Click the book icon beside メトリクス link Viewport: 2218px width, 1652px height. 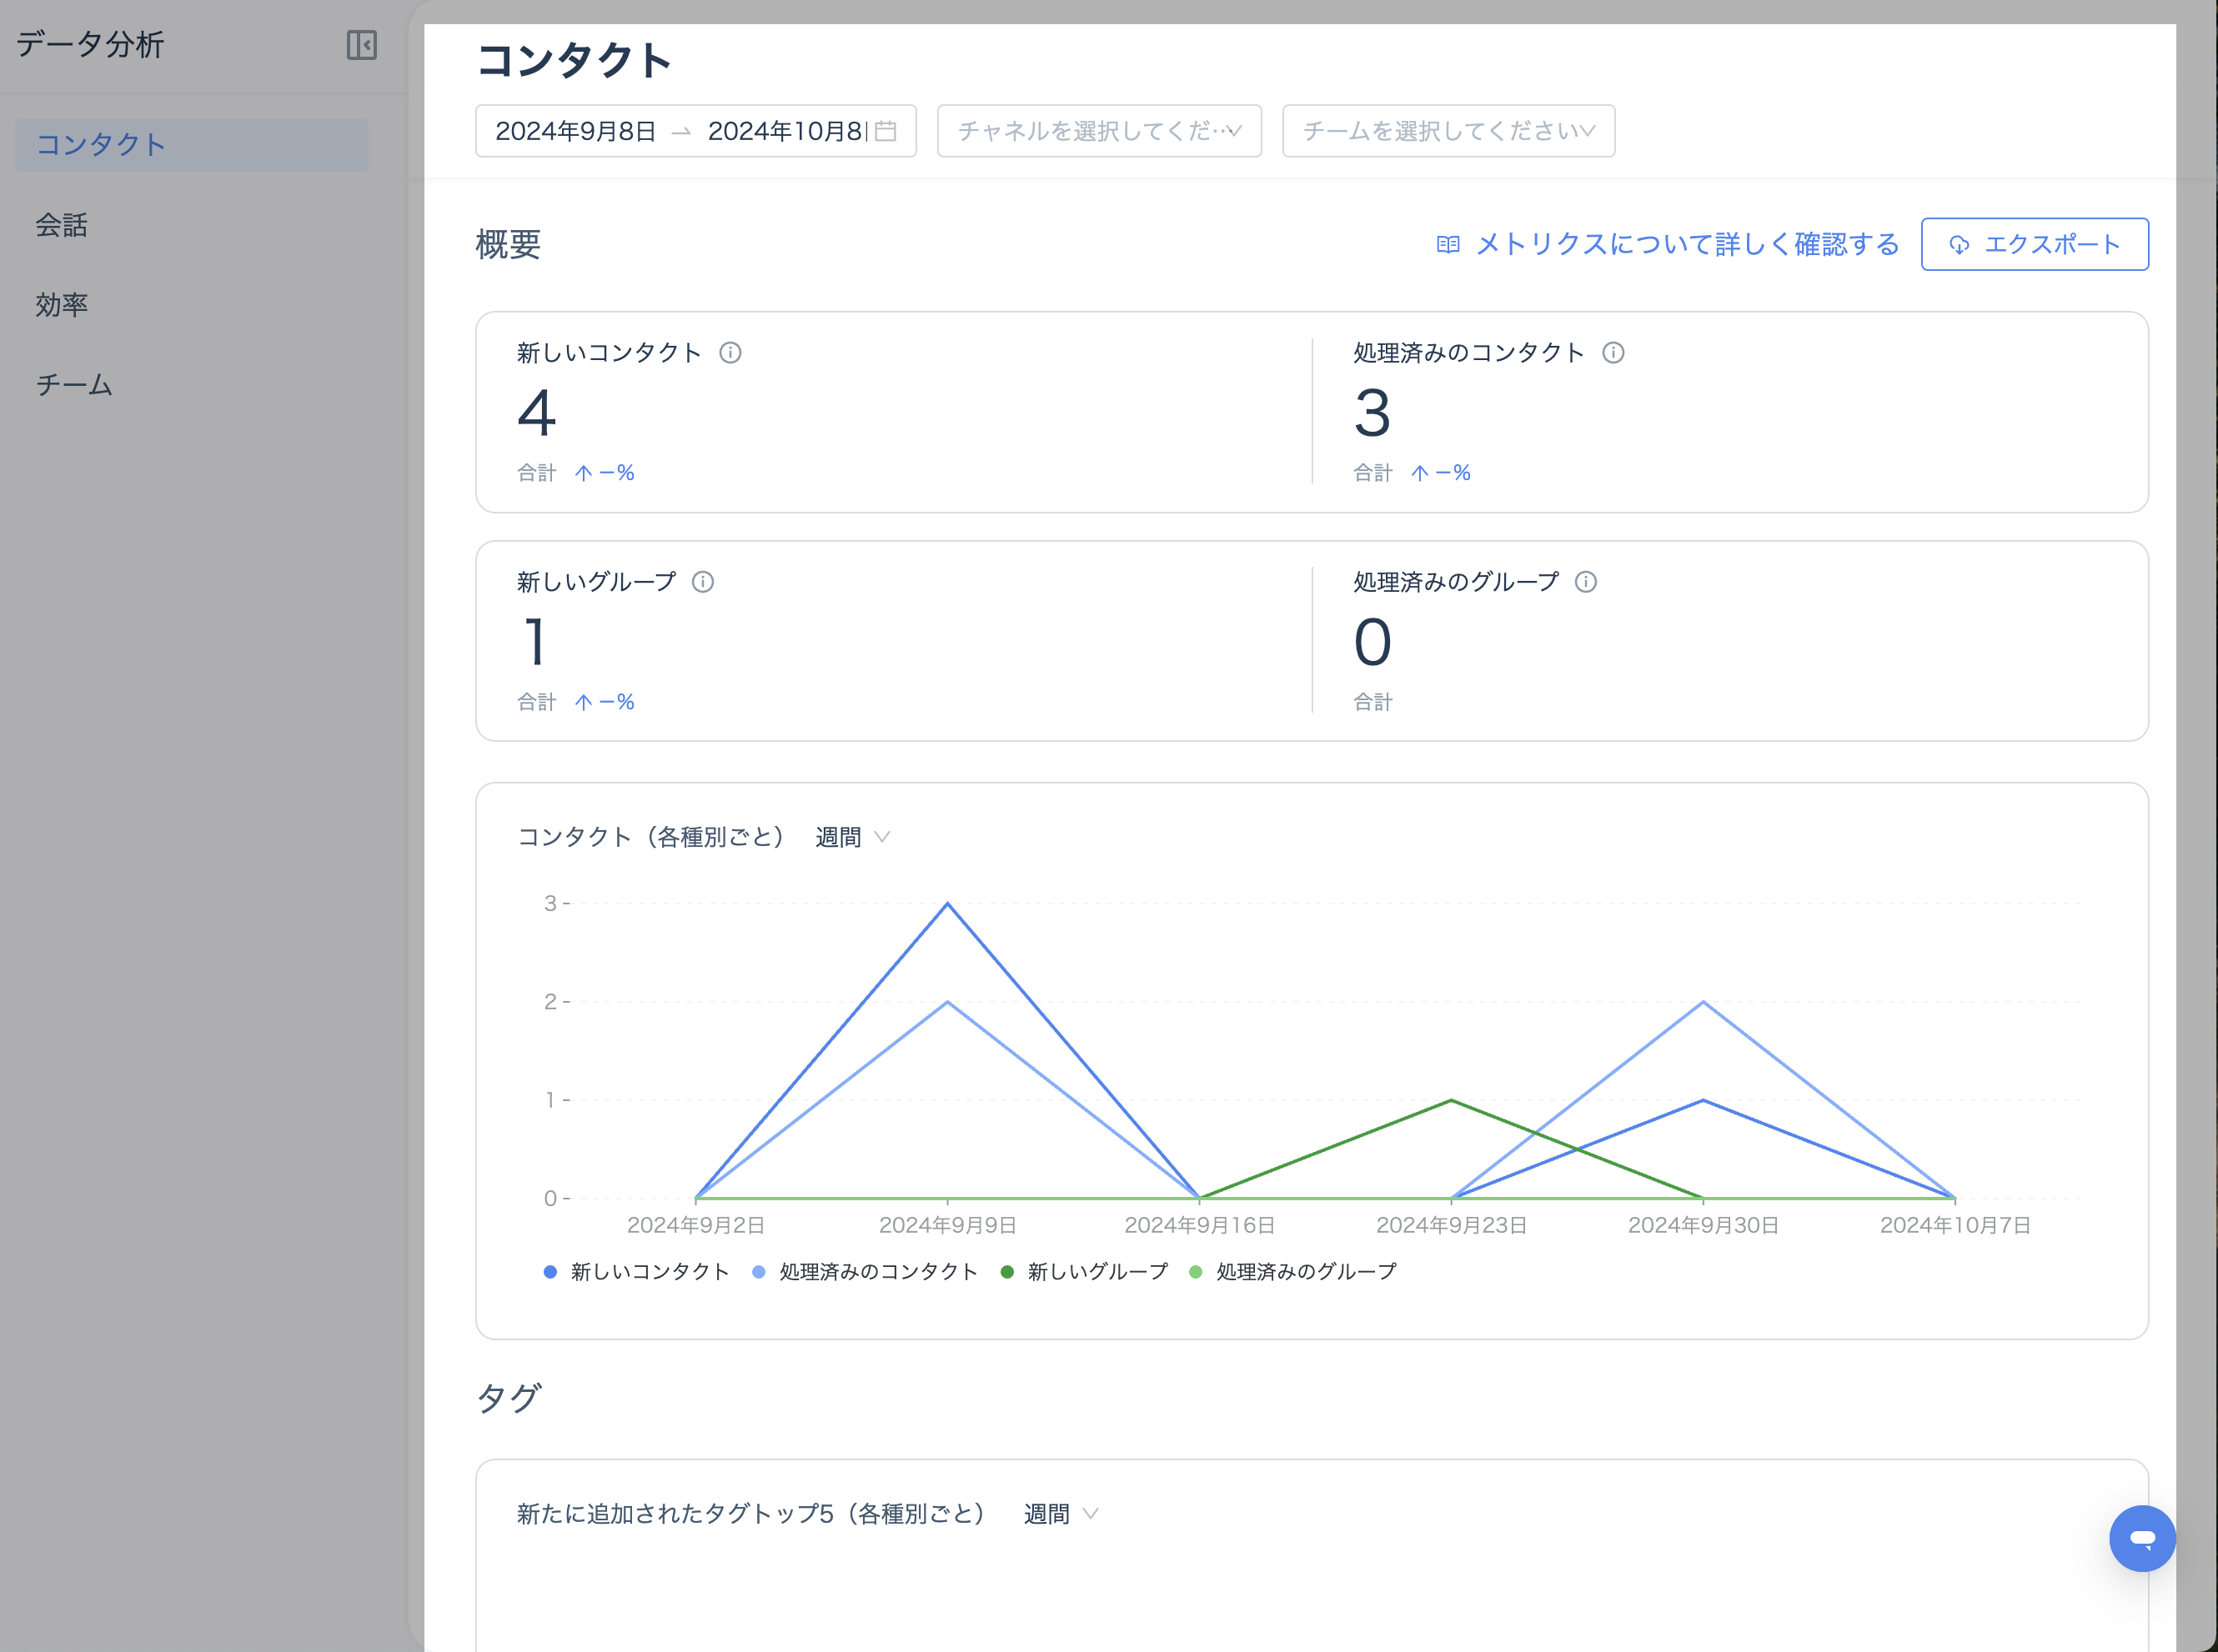click(x=1448, y=245)
